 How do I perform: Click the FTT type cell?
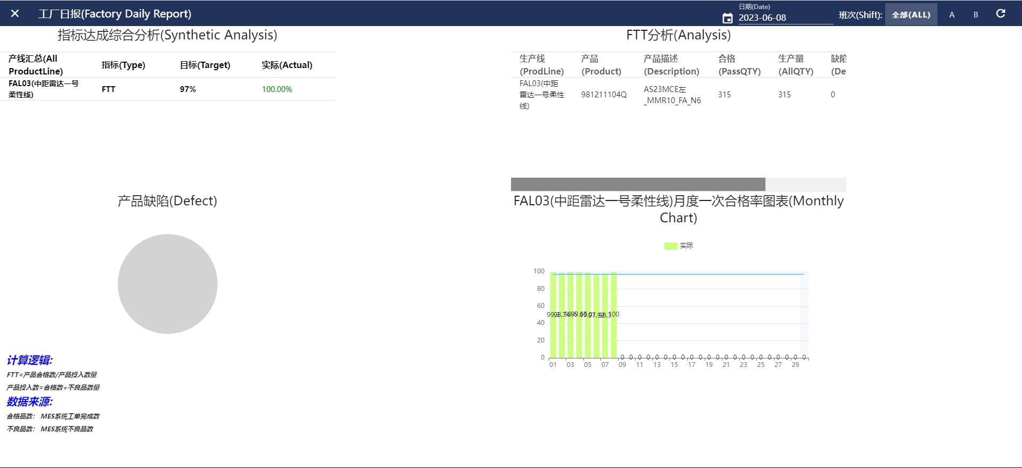tap(109, 89)
